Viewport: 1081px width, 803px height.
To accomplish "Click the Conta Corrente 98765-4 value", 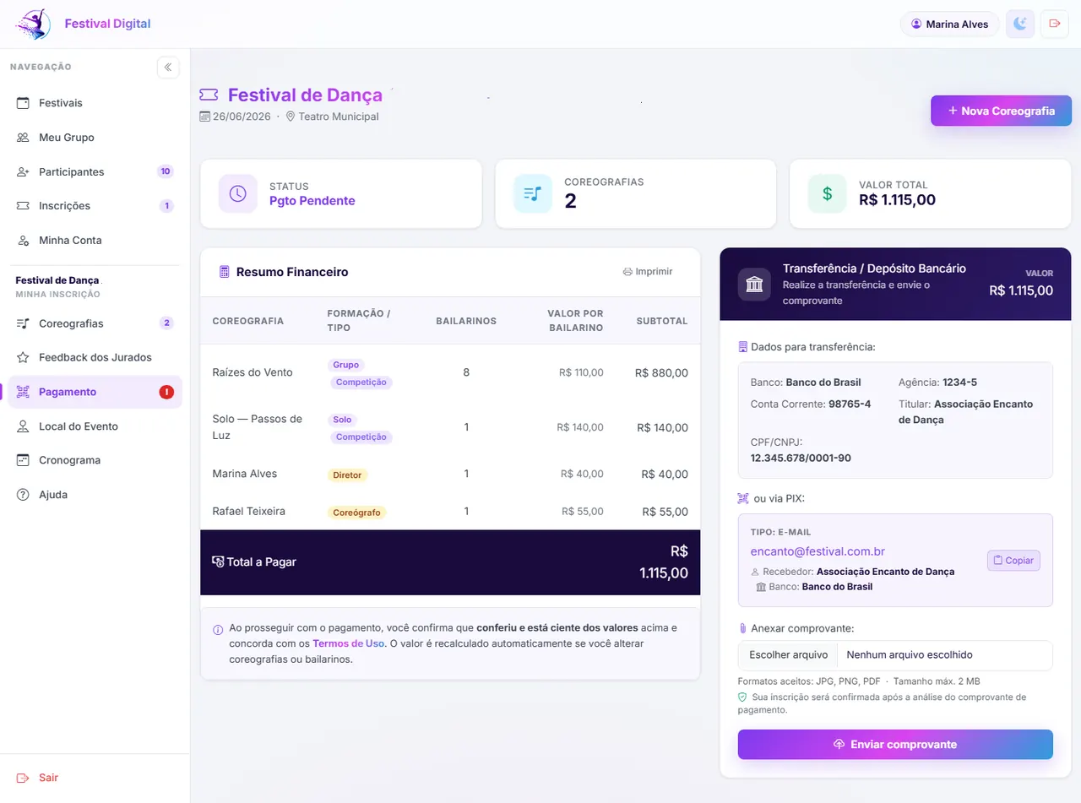I will coord(850,404).
